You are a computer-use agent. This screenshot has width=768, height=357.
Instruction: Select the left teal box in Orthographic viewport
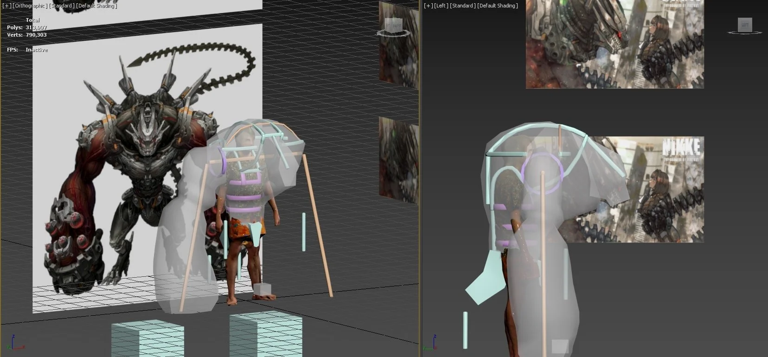(x=147, y=338)
